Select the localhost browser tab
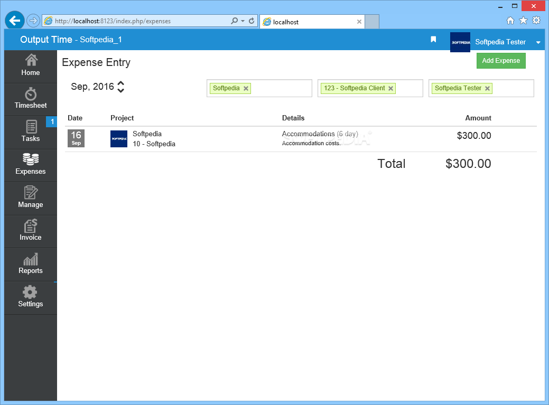Image resolution: width=549 pixels, height=405 pixels. click(x=312, y=22)
